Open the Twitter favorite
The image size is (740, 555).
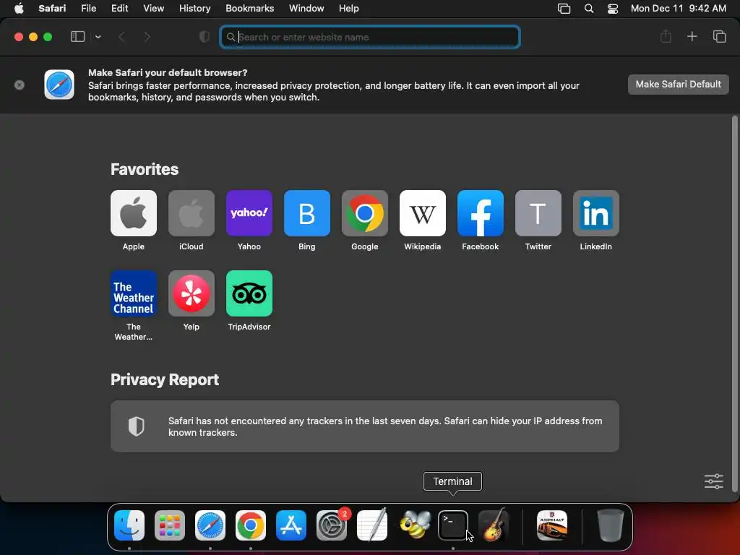[538, 213]
